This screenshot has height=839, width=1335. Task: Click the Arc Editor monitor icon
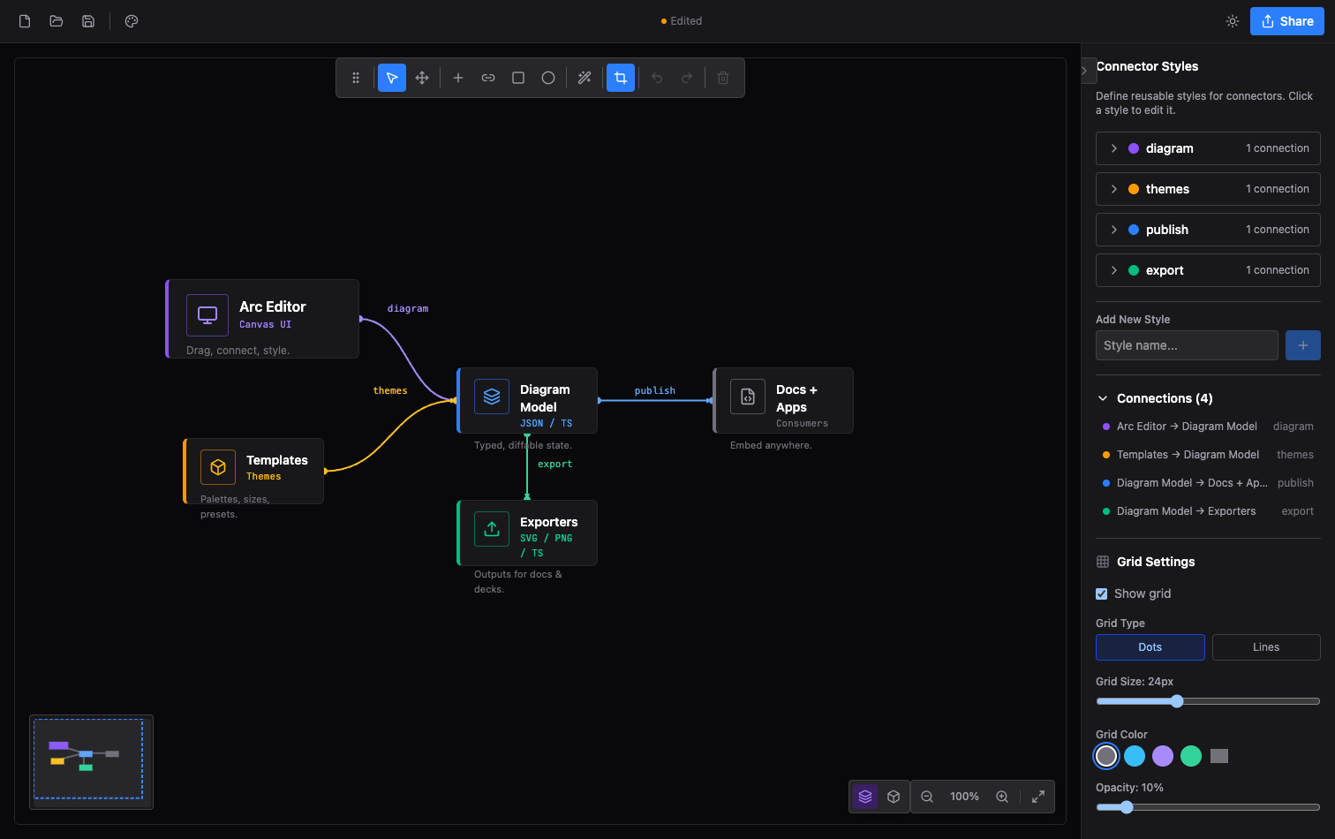click(207, 315)
